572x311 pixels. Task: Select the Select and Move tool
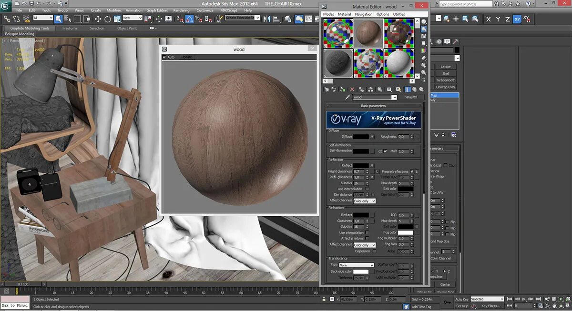coord(98,19)
